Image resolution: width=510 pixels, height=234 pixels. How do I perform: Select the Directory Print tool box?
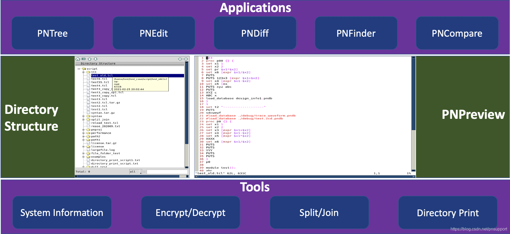coord(448,212)
